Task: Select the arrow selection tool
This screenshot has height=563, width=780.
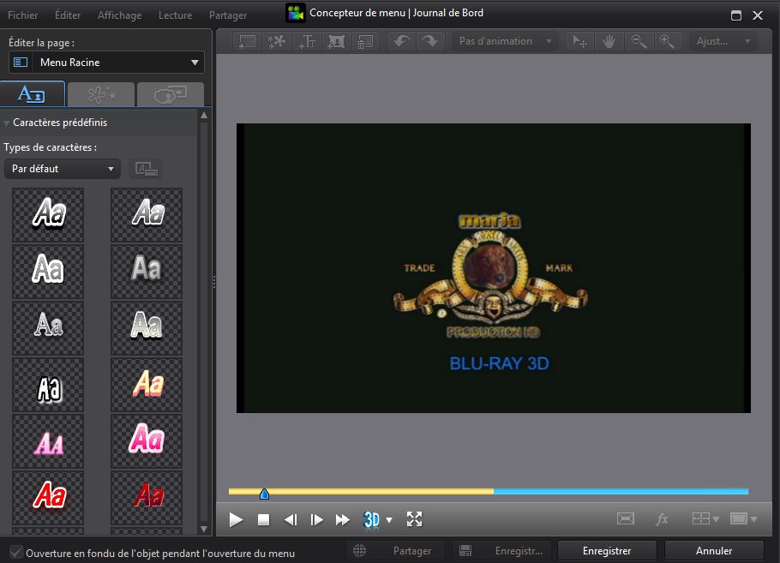Action: coord(579,41)
